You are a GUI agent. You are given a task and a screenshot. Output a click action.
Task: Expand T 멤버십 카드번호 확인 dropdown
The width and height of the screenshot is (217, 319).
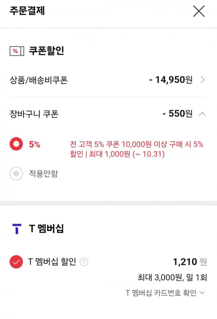click(202, 293)
